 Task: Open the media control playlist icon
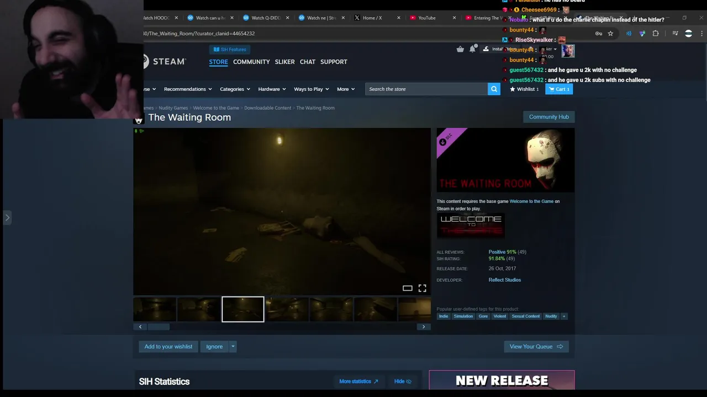[x=675, y=34]
